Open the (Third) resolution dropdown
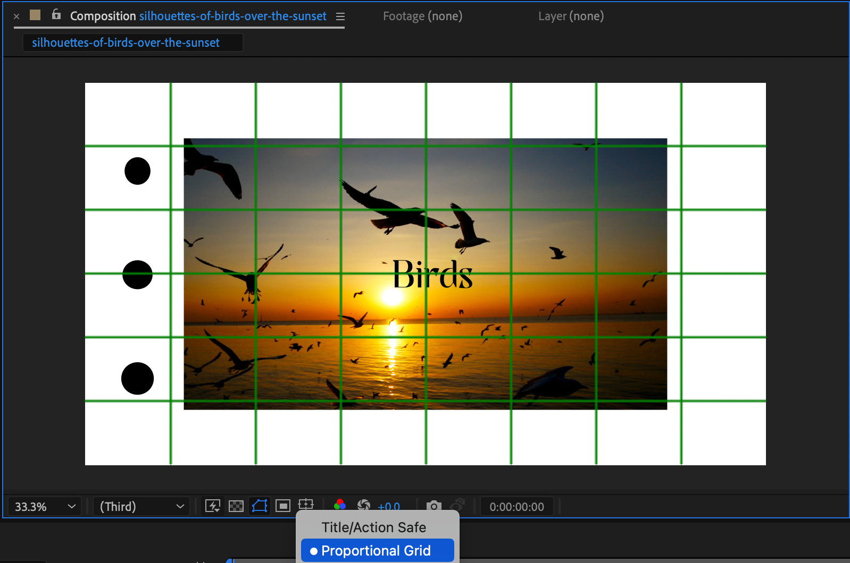850x563 pixels. pyautogui.click(x=141, y=507)
